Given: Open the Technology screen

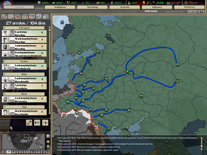Looking at the screenshot, I should tap(92, 7).
